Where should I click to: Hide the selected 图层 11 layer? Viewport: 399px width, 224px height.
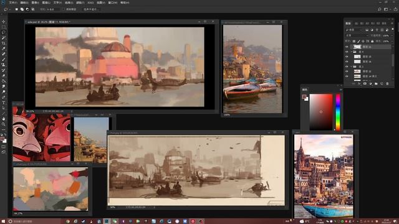tap(347, 47)
